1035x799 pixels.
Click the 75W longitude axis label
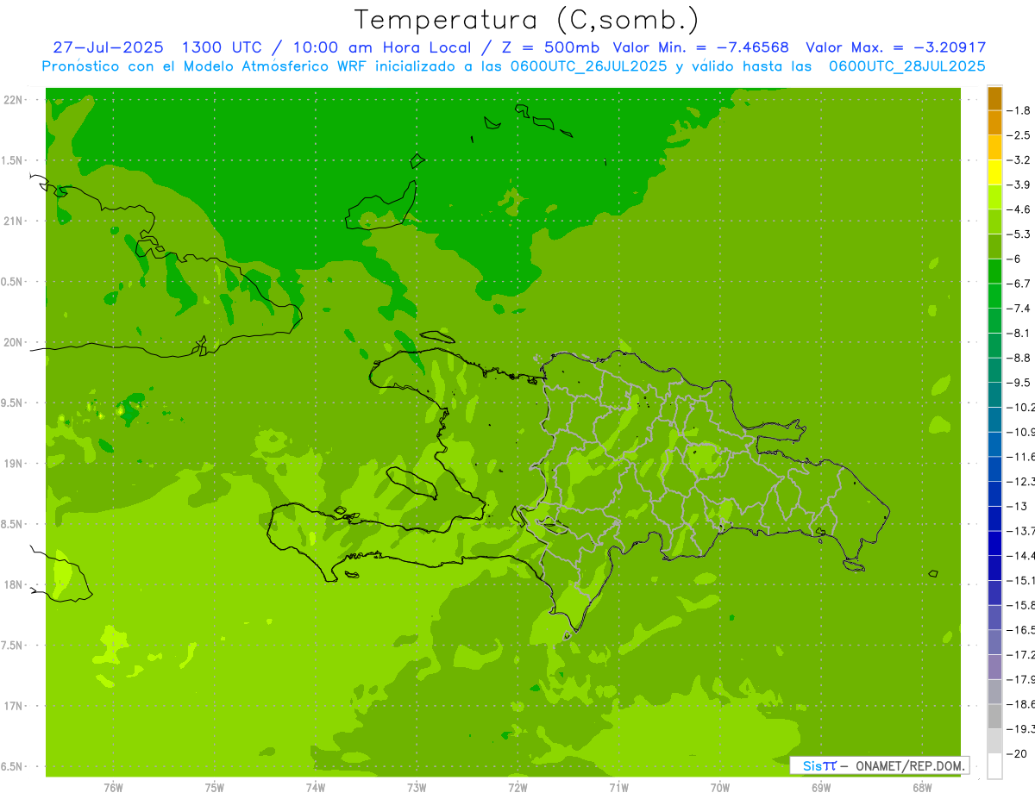pos(214,788)
